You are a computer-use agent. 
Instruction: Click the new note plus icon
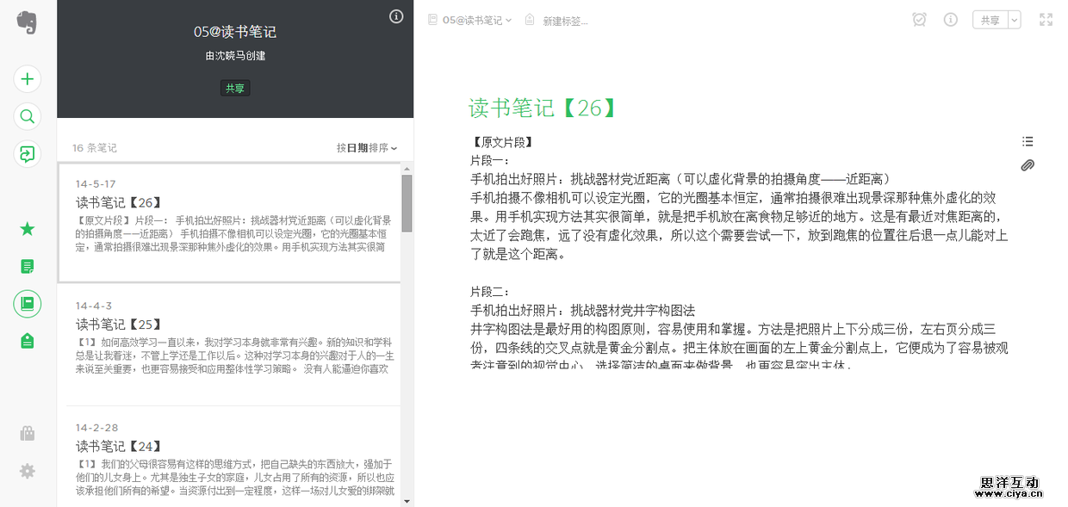27,78
